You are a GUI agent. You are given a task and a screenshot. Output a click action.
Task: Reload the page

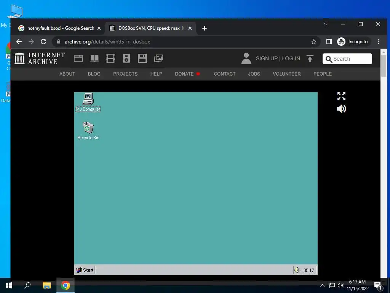tap(43, 42)
